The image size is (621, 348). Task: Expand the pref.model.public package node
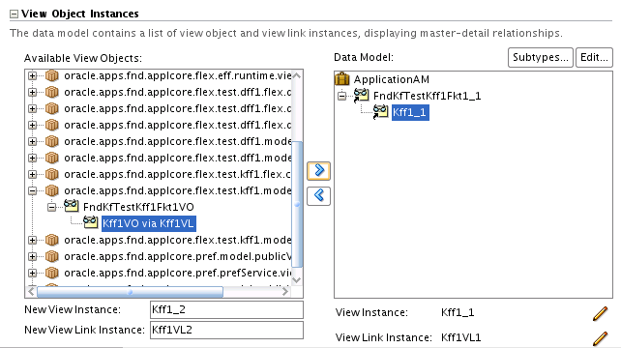point(33,256)
